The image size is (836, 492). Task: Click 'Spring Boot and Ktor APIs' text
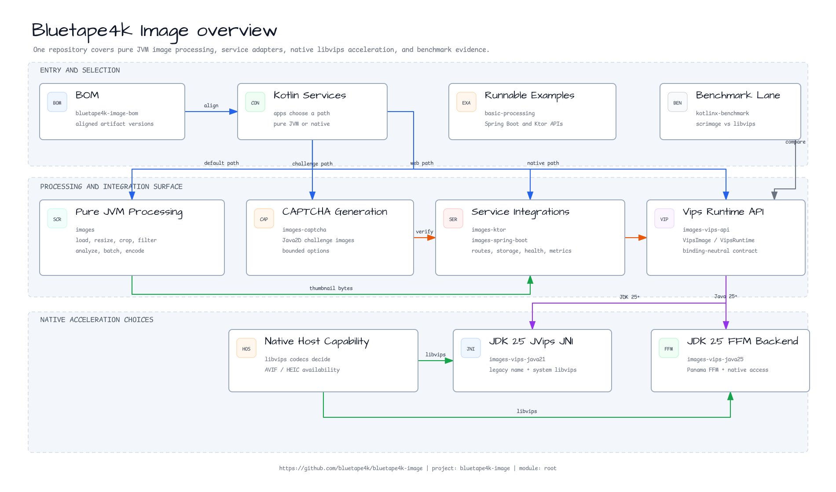coord(524,124)
